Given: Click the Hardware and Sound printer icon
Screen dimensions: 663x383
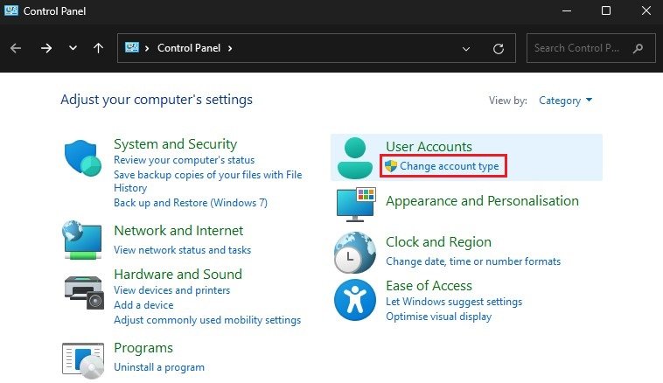Looking at the screenshot, I should (x=83, y=291).
